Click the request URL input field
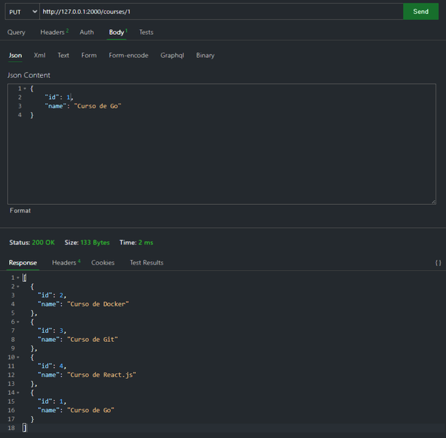The width and height of the screenshot is (446, 438). click(222, 12)
